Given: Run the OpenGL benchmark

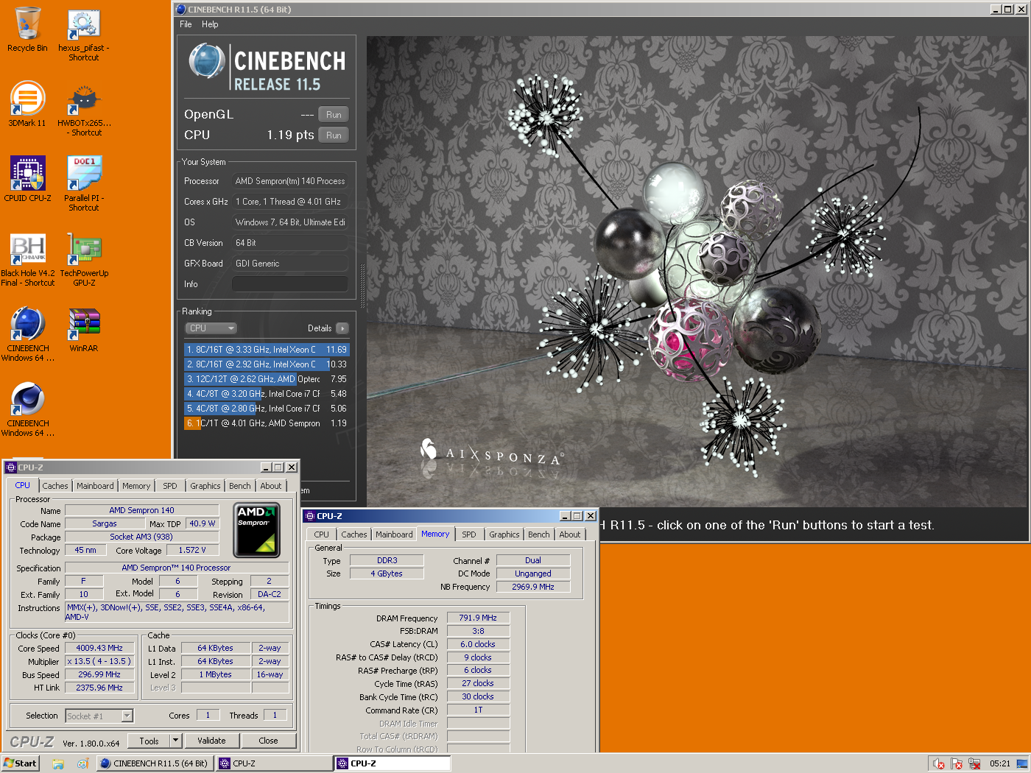Looking at the screenshot, I should [x=334, y=115].
